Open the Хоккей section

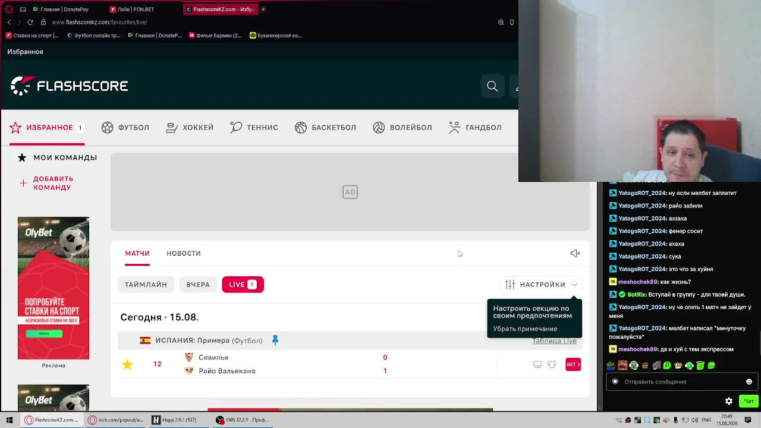point(190,127)
